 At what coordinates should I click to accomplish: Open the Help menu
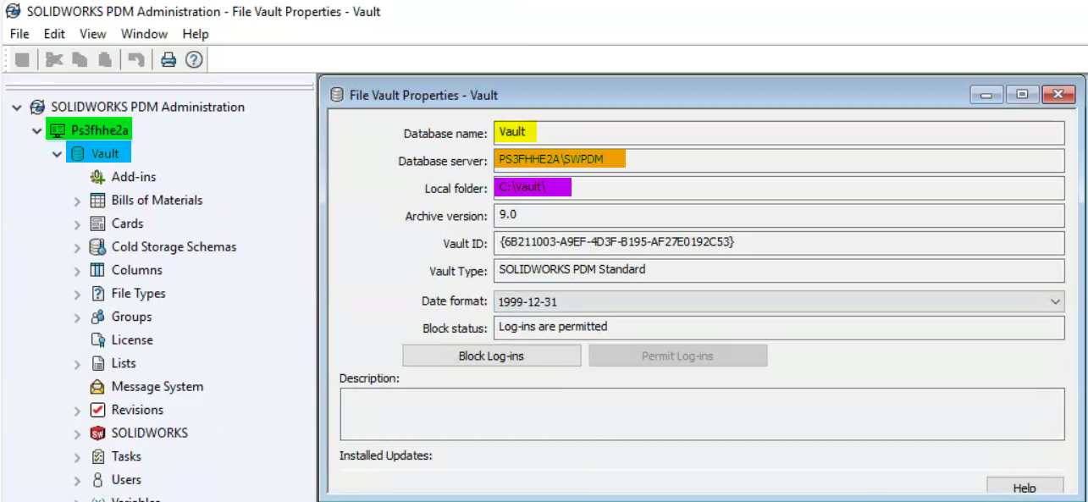coord(196,34)
